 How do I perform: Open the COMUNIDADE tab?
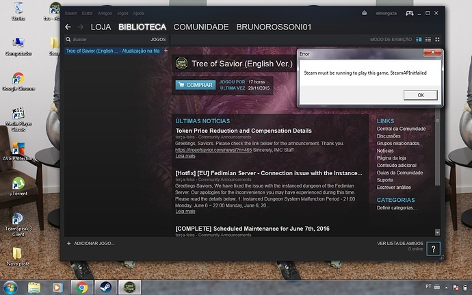pos(201,27)
